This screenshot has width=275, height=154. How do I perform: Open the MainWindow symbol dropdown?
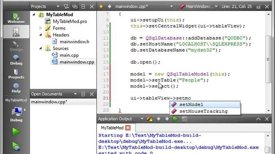(x=199, y=7)
